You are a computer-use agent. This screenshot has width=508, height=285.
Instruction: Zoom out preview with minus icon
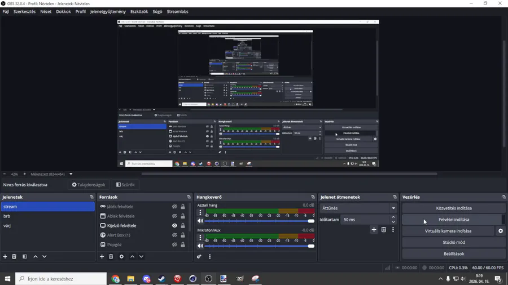[5, 174]
